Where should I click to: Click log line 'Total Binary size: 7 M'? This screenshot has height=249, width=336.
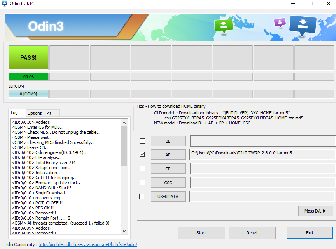pyautogui.click(x=44, y=163)
